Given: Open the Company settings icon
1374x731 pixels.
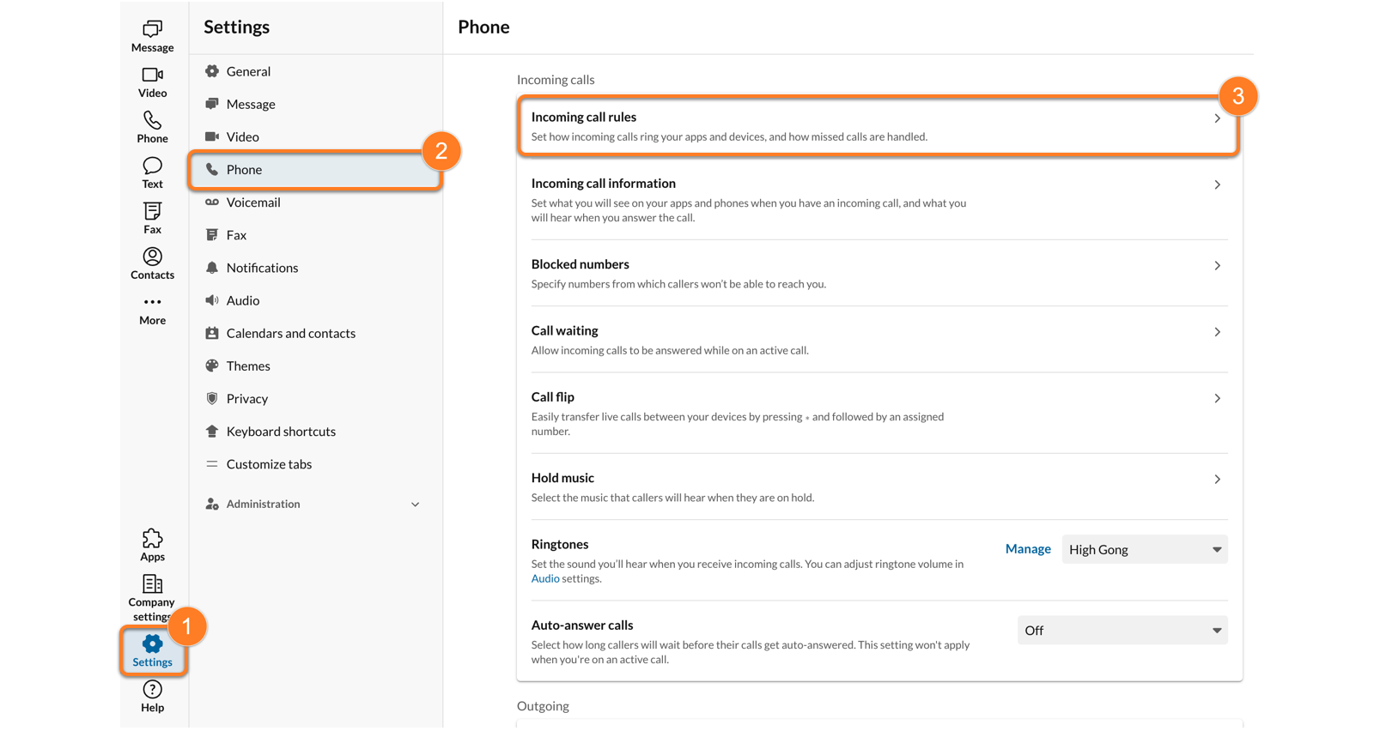Looking at the screenshot, I should [152, 584].
